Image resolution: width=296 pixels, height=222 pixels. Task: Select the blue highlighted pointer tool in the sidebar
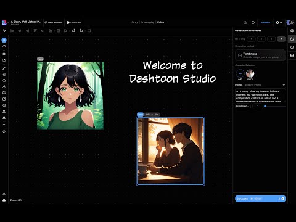coord(4,40)
